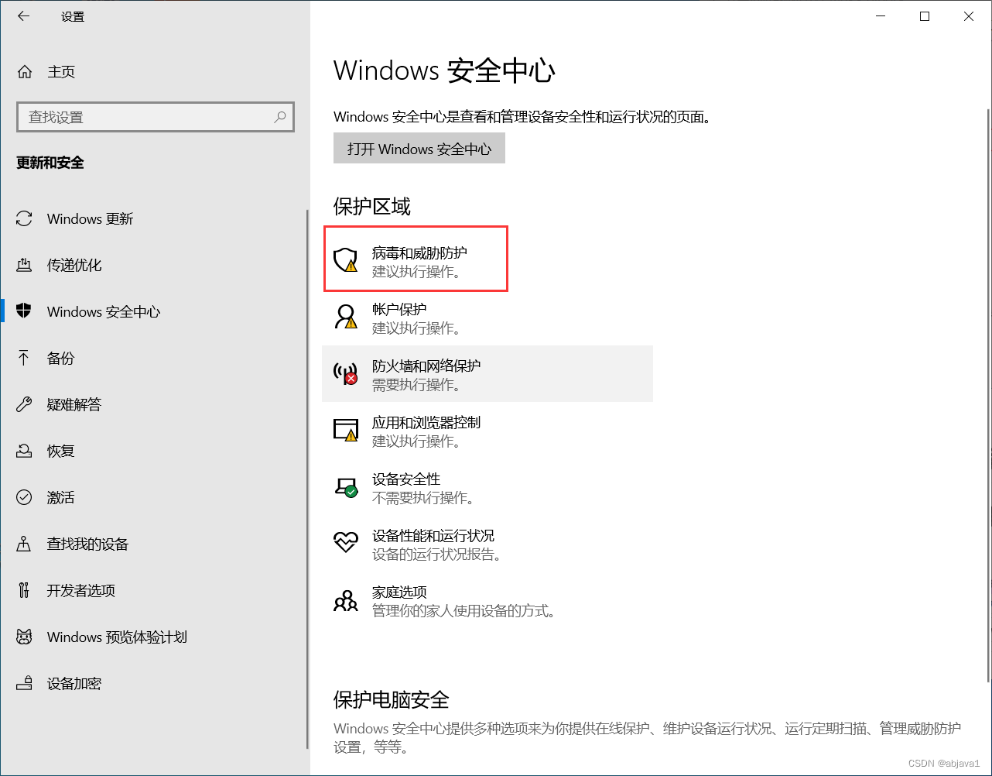Select the Windows 安全中心 sidebar label
Image resolution: width=992 pixels, height=776 pixels.
[x=104, y=312]
